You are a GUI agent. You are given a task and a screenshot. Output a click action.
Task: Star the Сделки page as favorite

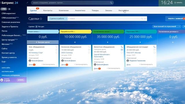(x=41, y=18)
